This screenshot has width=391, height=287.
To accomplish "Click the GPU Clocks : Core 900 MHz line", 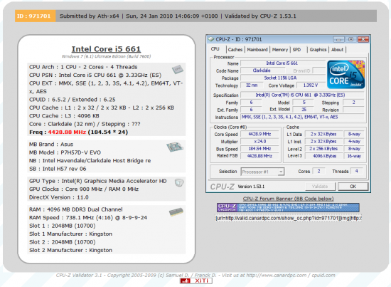I will pyautogui.click(x=84, y=189).
